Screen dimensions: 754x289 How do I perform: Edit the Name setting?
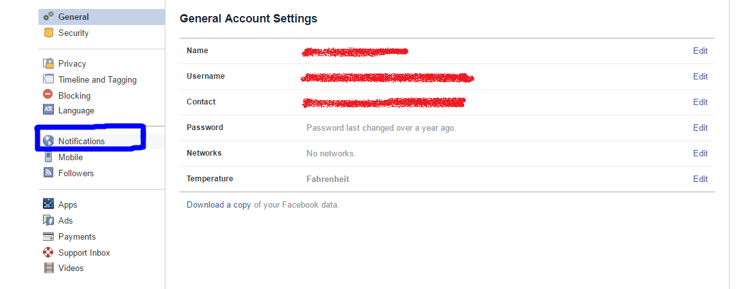click(700, 51)
